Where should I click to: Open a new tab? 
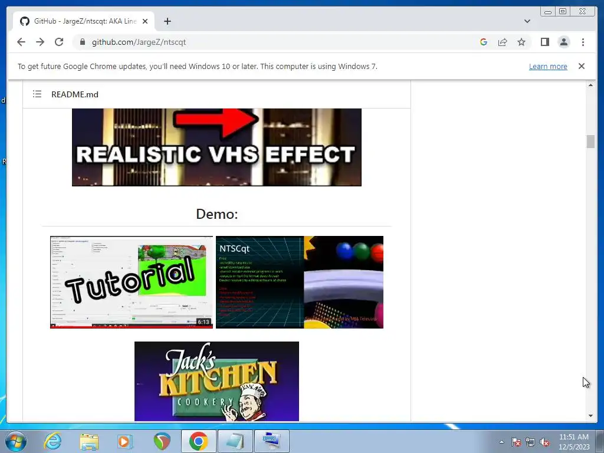coord(167,21)
